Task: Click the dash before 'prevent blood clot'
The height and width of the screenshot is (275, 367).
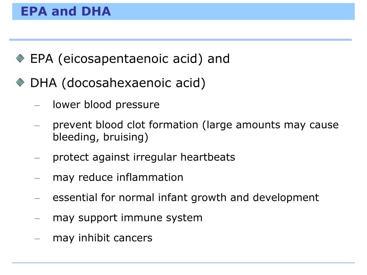Action: tap(37, 126)
